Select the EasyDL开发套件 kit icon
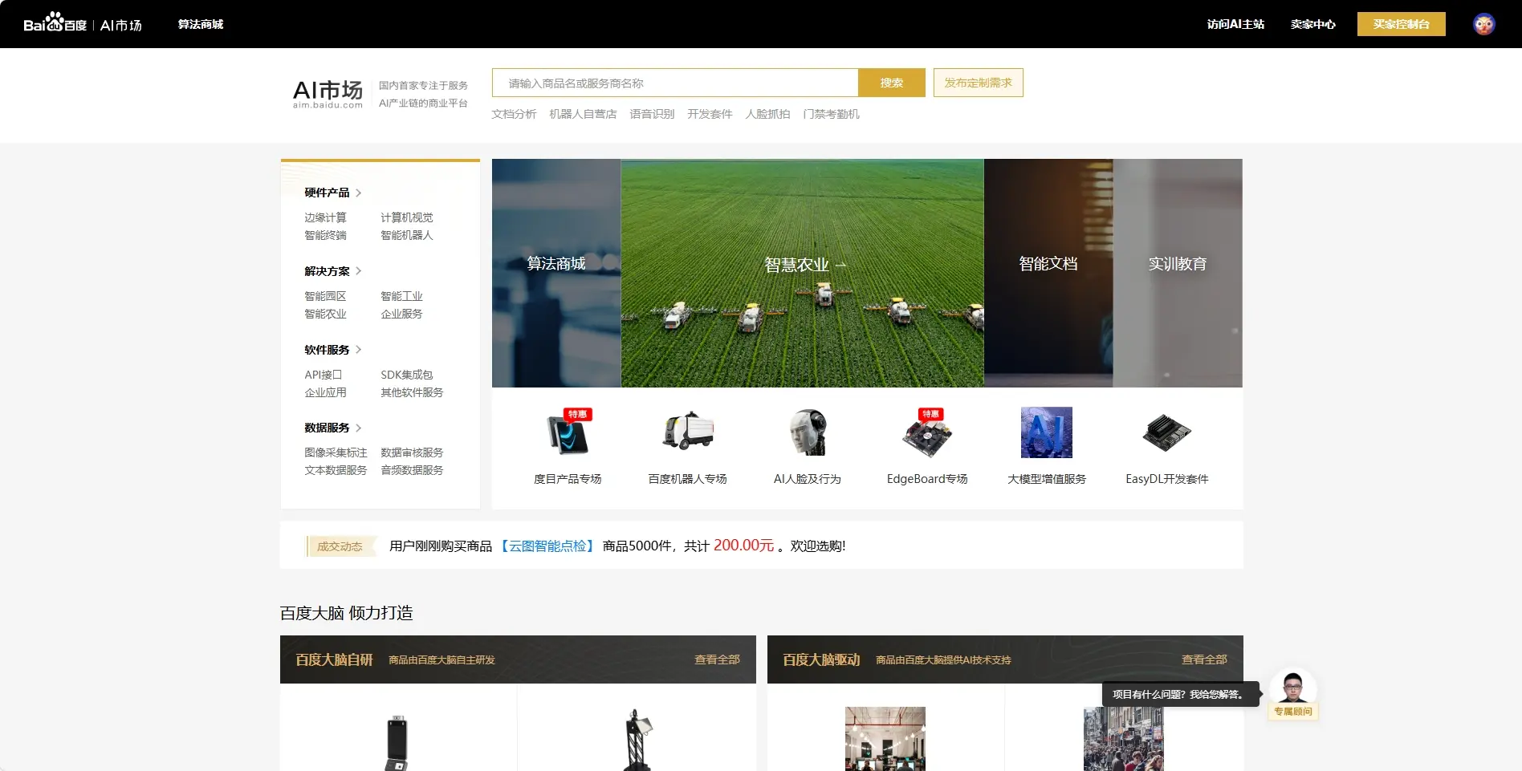Viewport: 1522px width, 771px height. 1166,433
